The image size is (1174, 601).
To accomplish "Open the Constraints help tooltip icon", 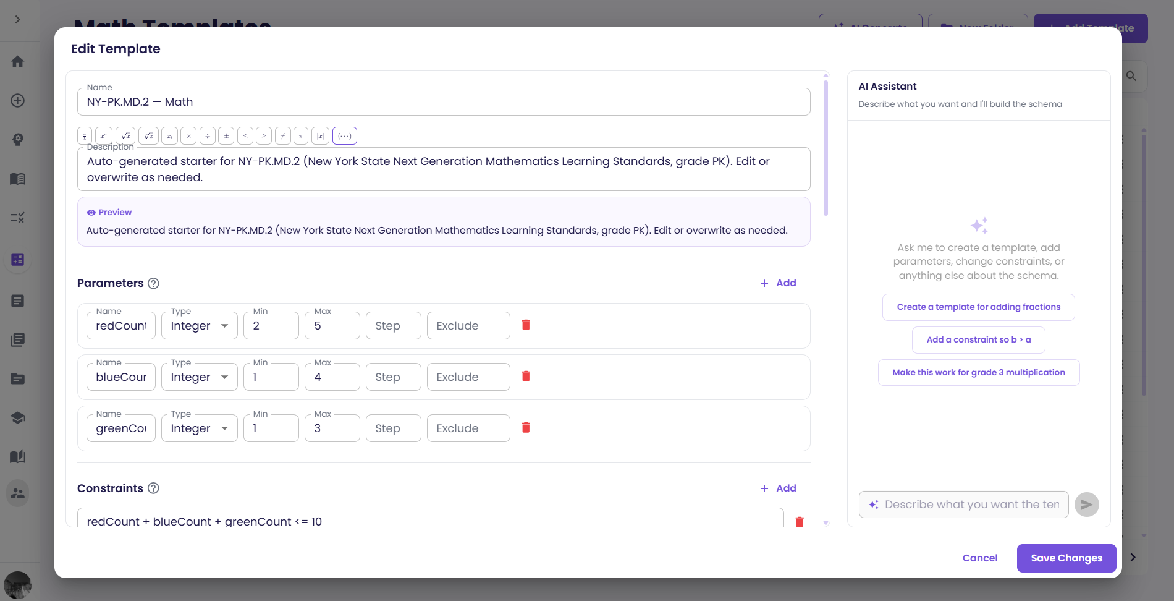I will 154,488.
